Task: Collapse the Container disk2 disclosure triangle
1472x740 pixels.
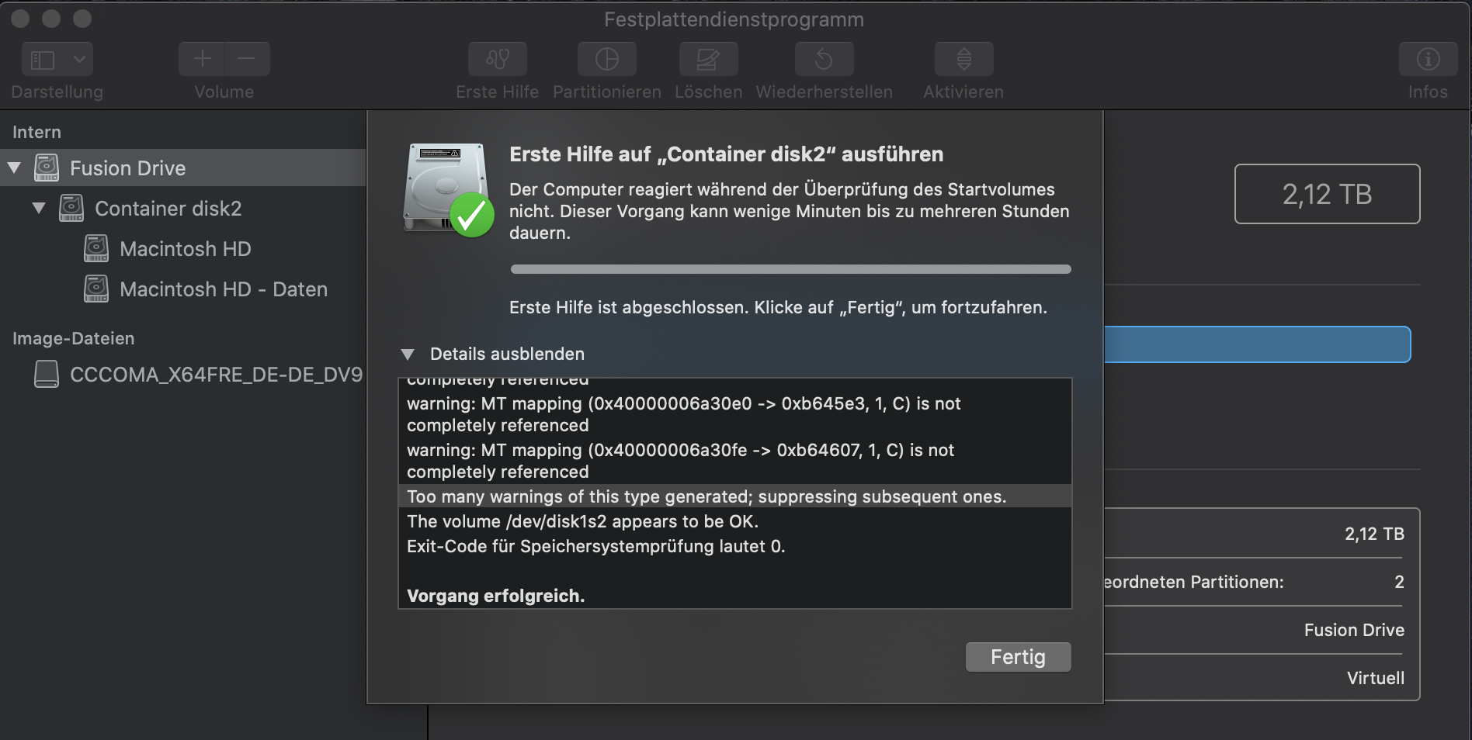Action: click(x=39, y=208)
